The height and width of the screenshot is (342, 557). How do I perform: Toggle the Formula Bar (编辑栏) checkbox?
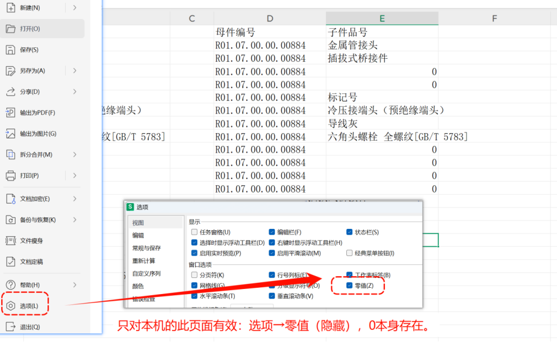pos(272,232)
